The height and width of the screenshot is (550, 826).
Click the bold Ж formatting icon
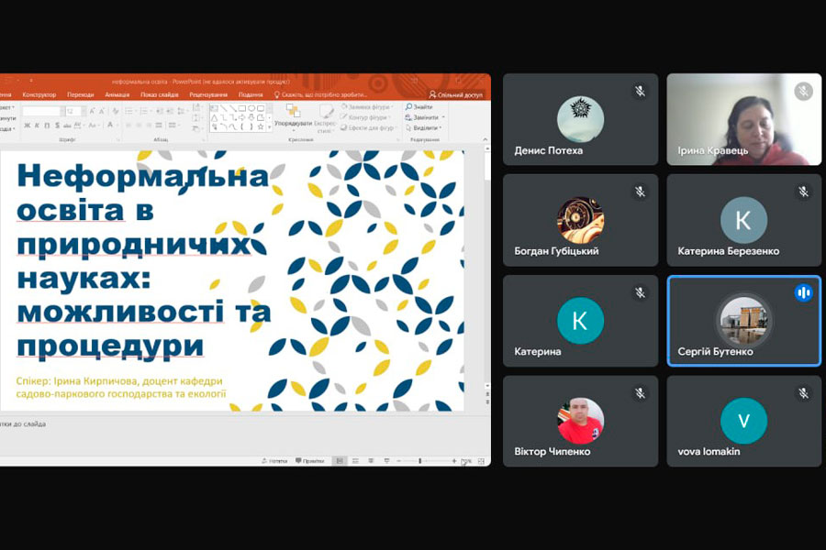(x=28, y=126)
